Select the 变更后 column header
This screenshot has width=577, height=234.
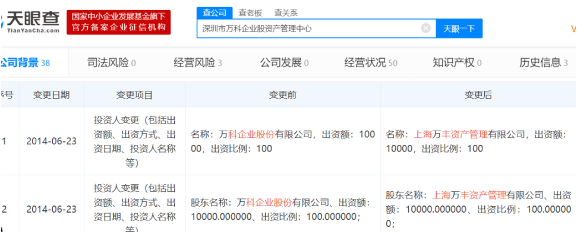tap(478, 95)
